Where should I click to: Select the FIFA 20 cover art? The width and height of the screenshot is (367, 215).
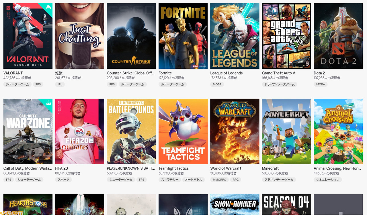point(80,132)
